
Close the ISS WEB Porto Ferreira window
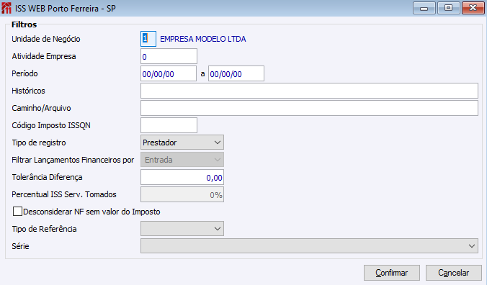473,8
